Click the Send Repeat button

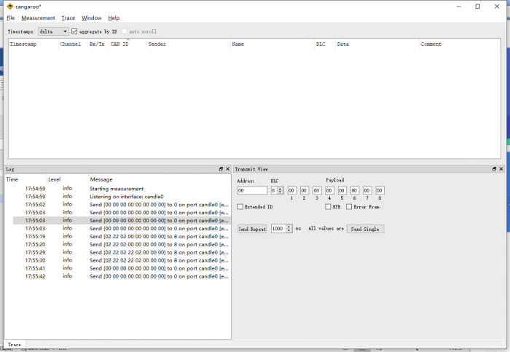(252, 229)
